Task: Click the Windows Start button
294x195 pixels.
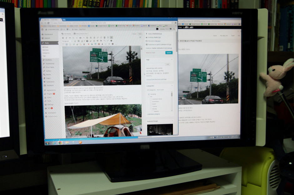Action: (48, 143)
